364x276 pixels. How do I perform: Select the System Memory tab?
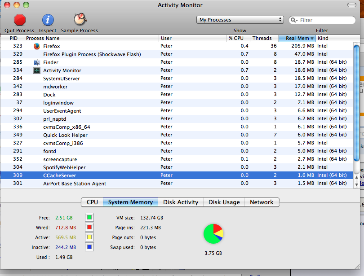coord(130,202)
